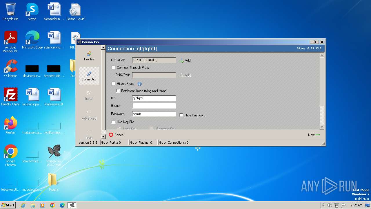
Task: Open Firefox desktop shortcut
Action: point(10,125)
